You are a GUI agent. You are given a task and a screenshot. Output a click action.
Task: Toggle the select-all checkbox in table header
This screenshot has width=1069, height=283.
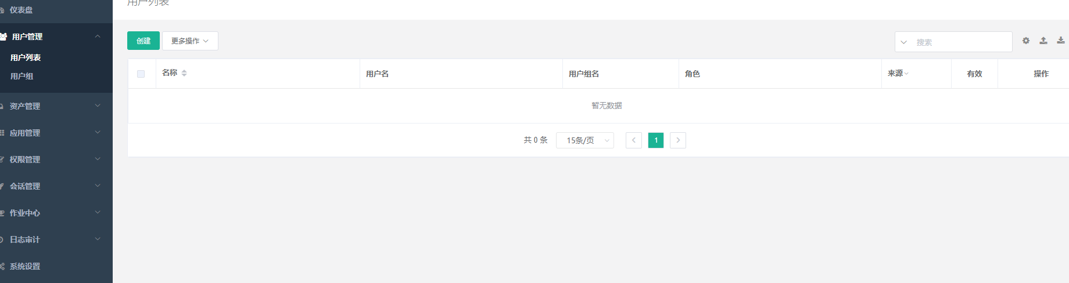click(x=141, y=74)
